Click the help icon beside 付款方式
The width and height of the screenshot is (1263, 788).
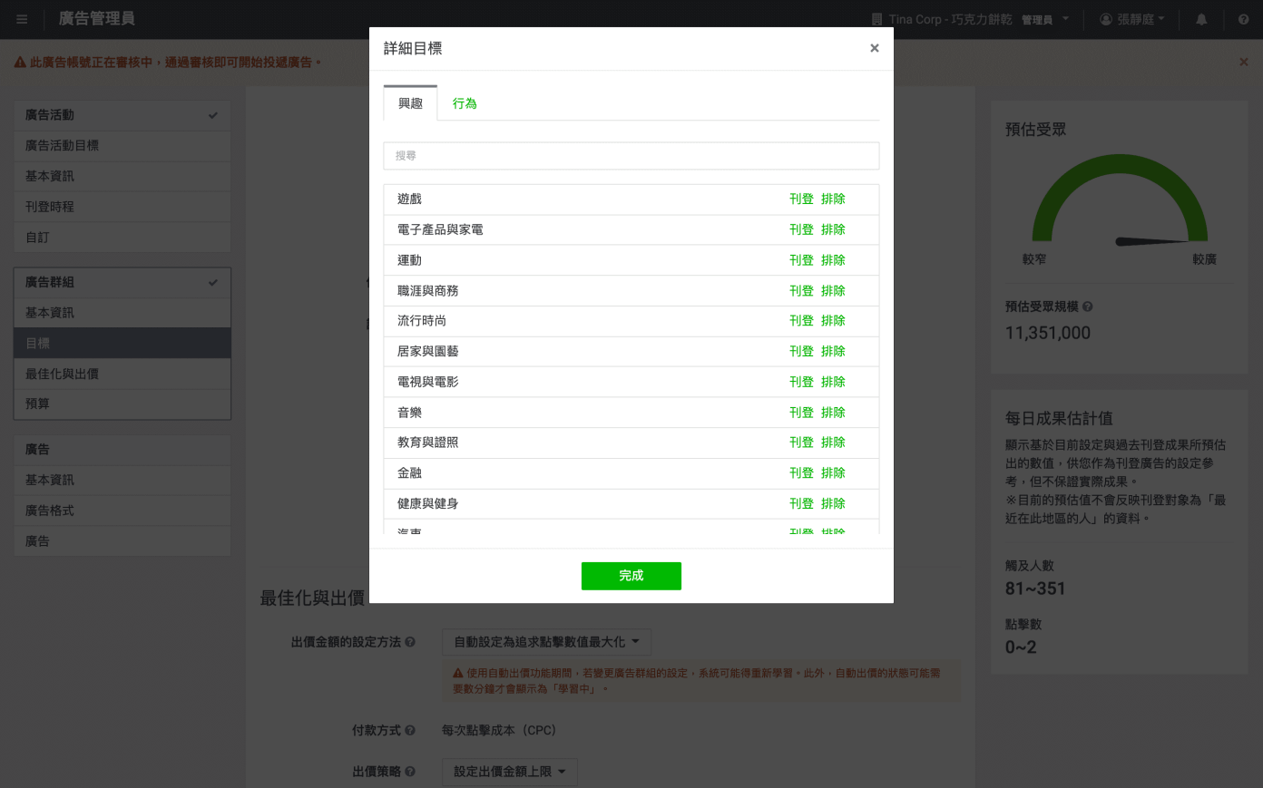tap(409, 729)
